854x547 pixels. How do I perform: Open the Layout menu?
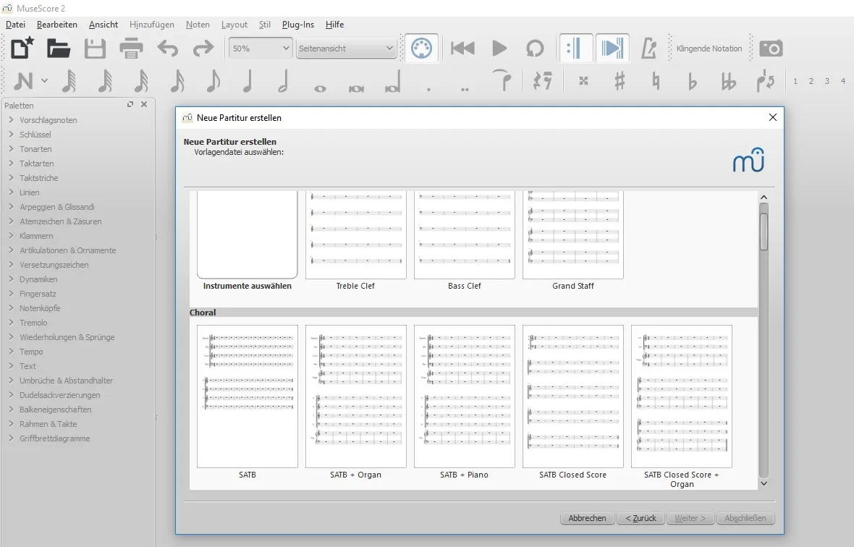[x=234, y=25]
